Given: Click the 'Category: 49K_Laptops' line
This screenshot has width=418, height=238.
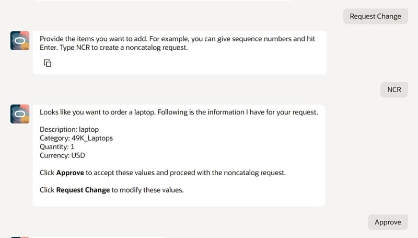Looking at the screenshot, I should pos(76,138).
